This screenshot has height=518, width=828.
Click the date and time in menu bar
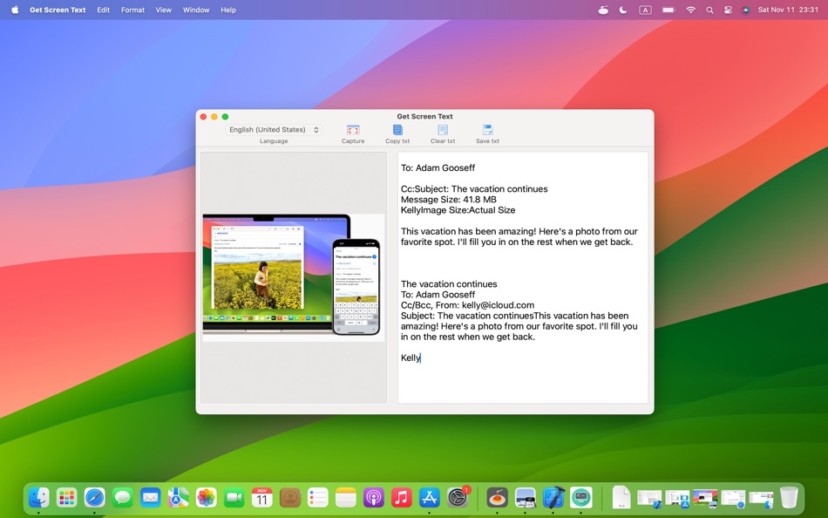(x=788, y=10)
